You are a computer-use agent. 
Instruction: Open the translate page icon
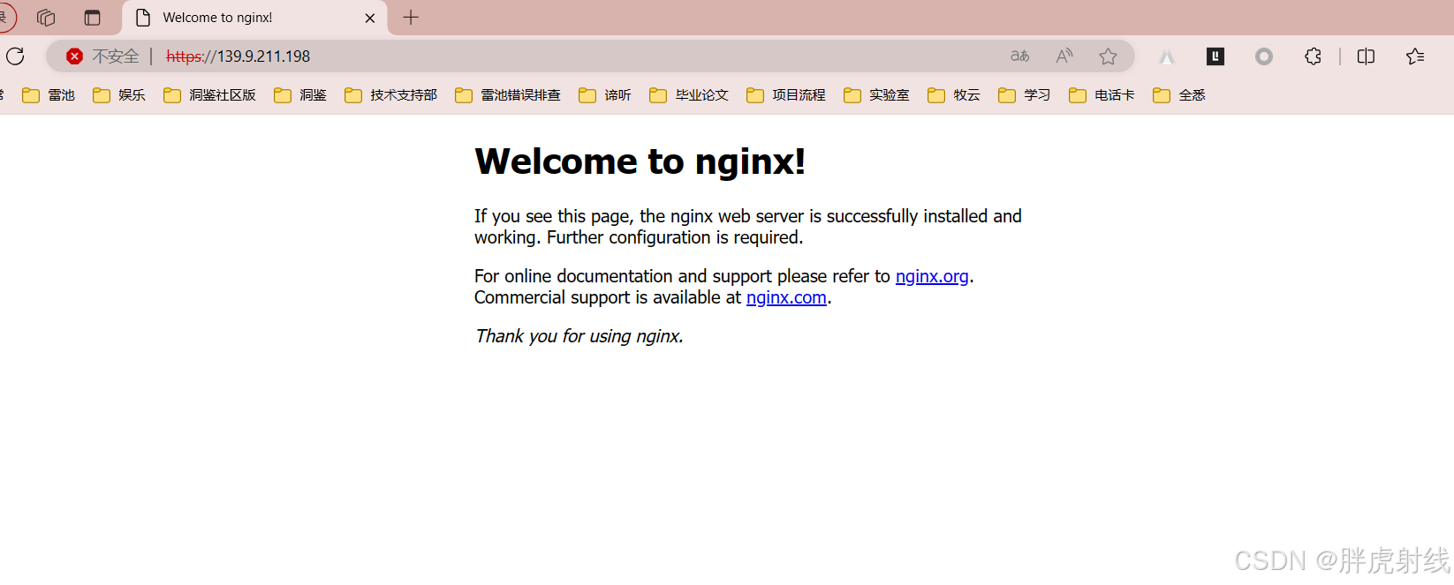point(1020,56)
